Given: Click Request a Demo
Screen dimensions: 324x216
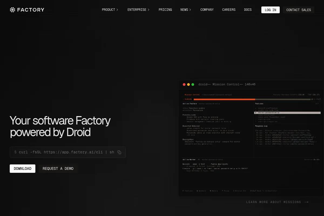Looking at the screenshot, I should pos(58,168).
